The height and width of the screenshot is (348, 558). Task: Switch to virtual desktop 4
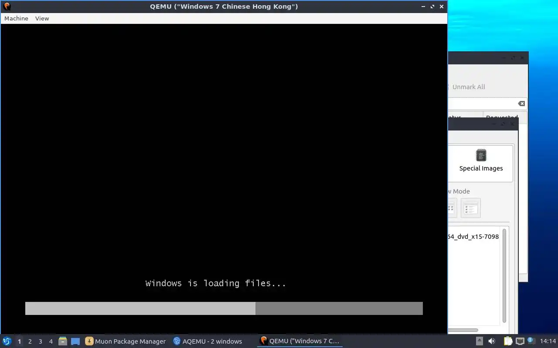(x=51, y=341)
